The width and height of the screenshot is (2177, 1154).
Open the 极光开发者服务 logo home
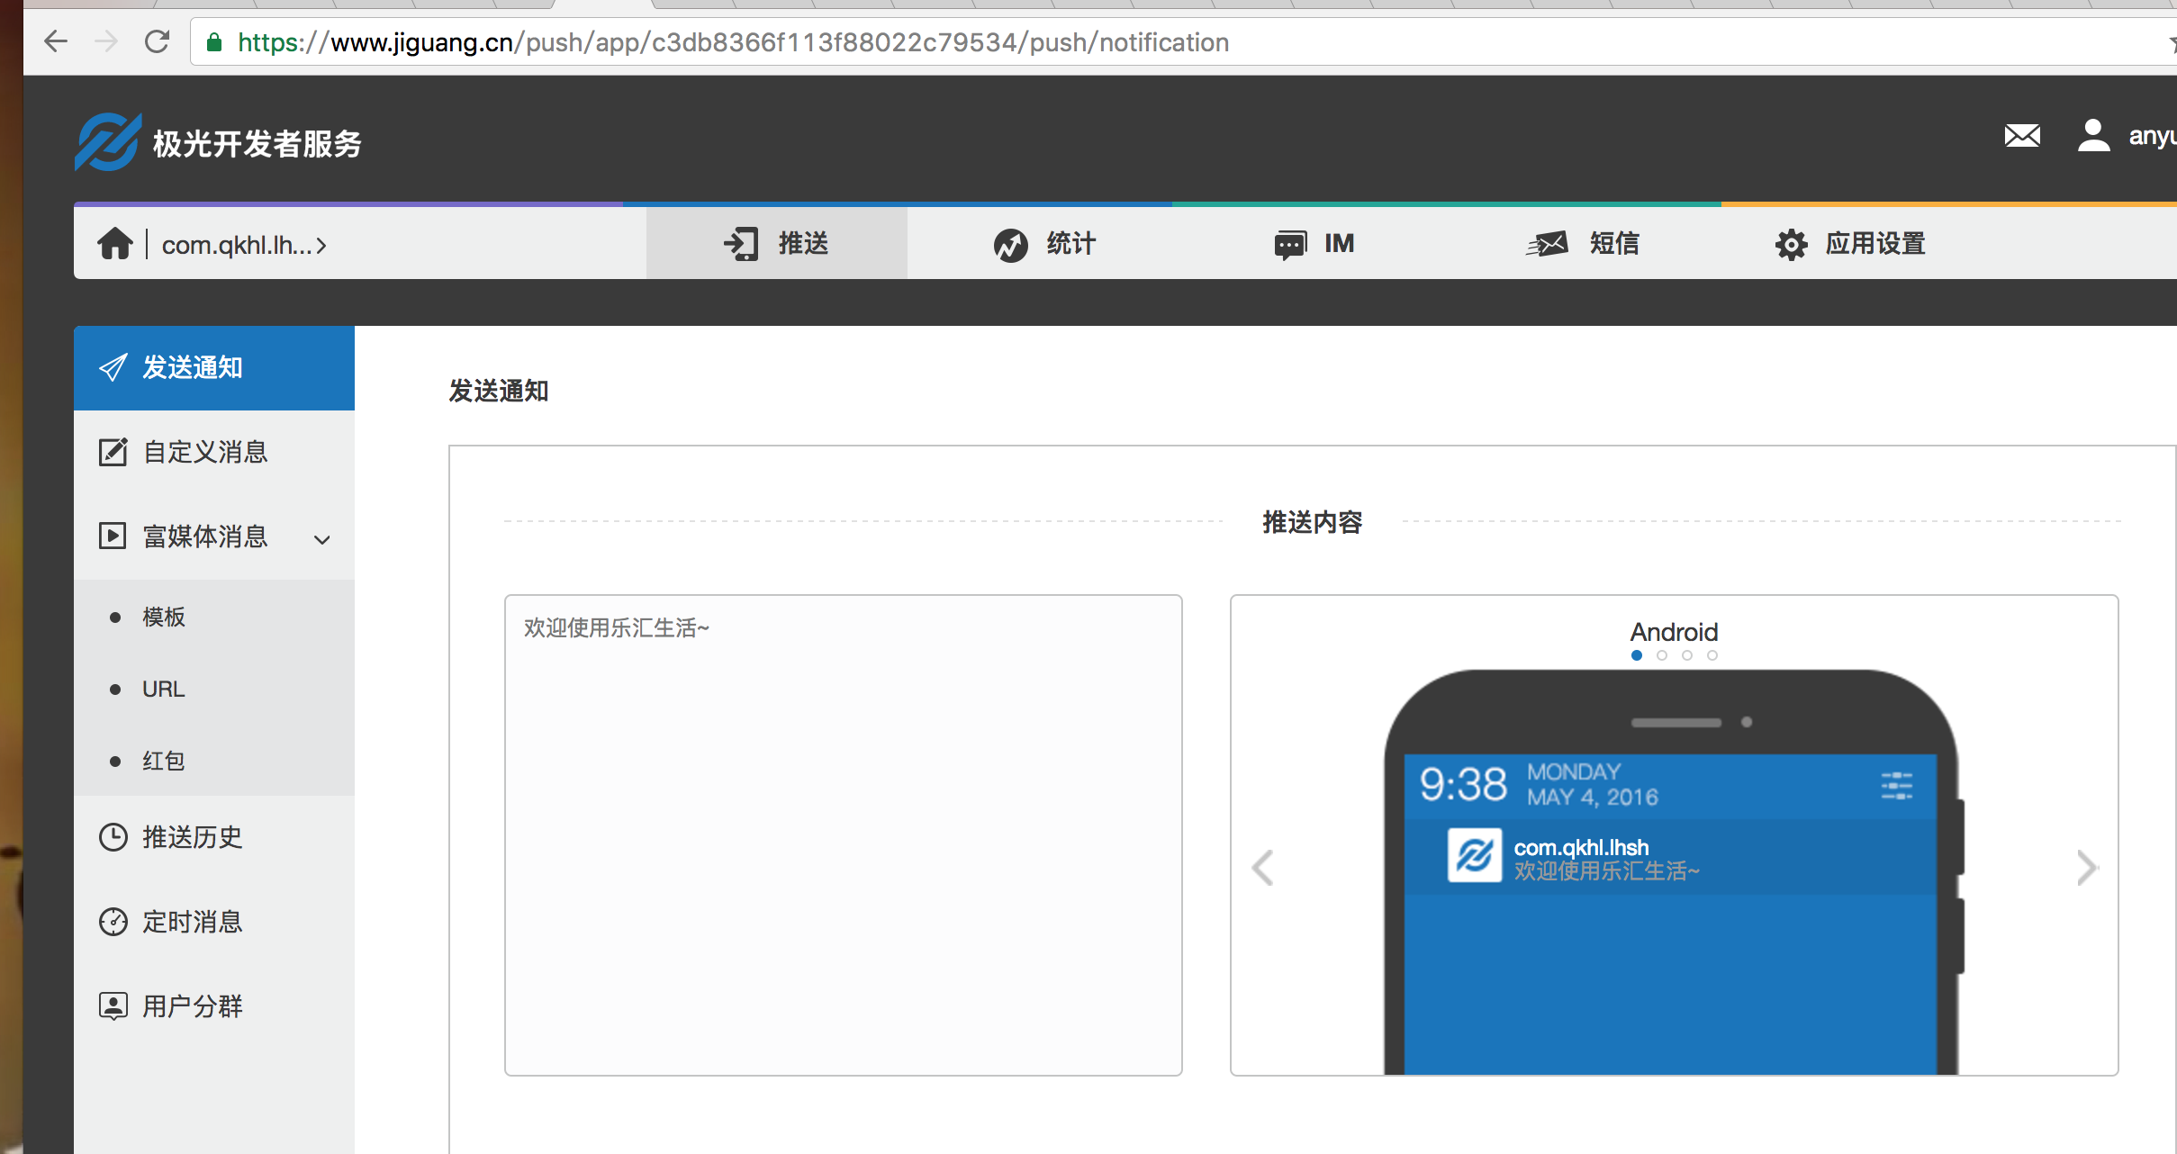click(218, 142)
